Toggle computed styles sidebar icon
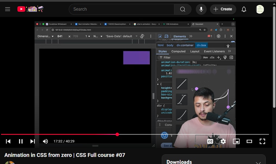 coord(231,57)
